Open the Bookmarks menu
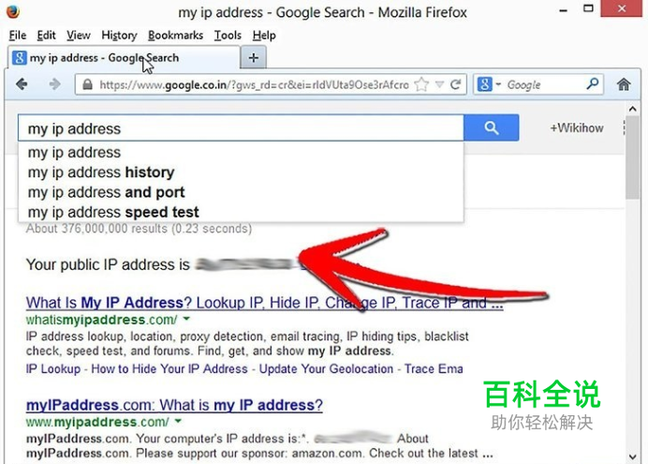The height and width of the screenshot is (464, 648). pos(176,36)
